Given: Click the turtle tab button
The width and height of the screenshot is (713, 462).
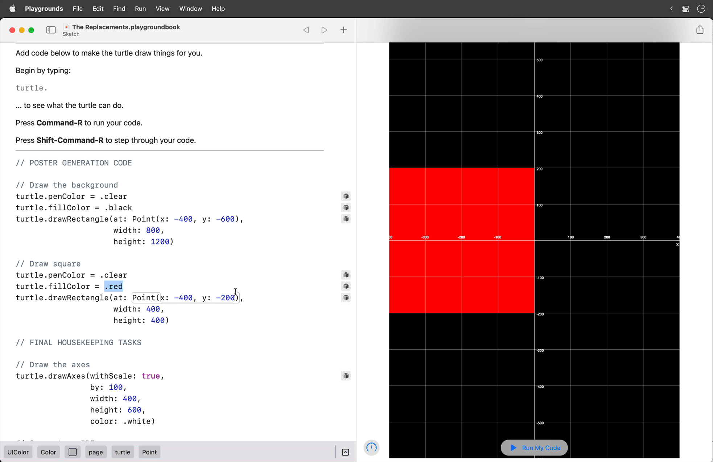Looking at the screenshot, I should pos(122,452).
